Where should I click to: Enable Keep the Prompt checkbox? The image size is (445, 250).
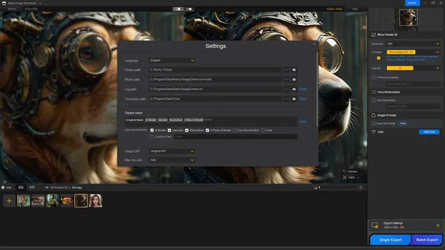point(374,123)
